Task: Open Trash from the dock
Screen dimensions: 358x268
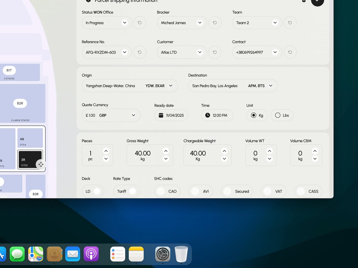Action: click(181, 254)
